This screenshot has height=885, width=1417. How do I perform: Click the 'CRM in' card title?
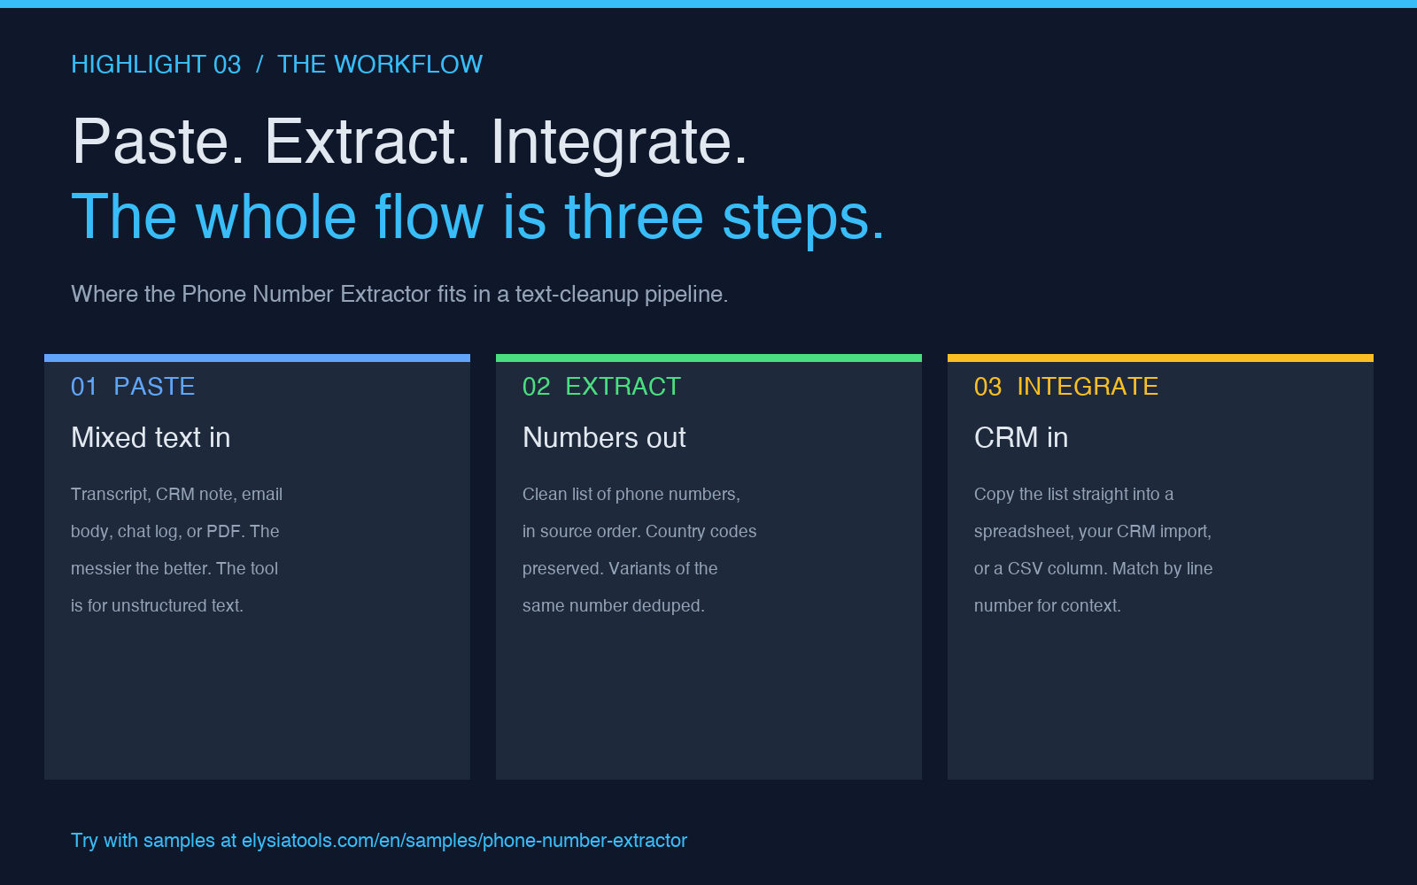(1021, 437)
